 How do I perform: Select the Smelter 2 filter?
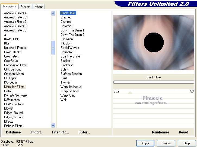pyautogui.click(x=66, y=65)
